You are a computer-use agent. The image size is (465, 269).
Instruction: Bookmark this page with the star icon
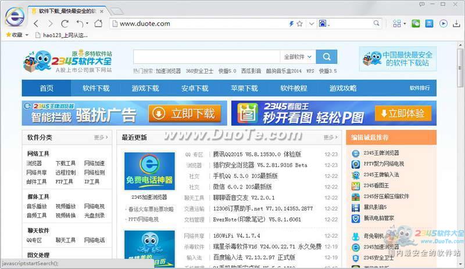[x=299, y=24]
